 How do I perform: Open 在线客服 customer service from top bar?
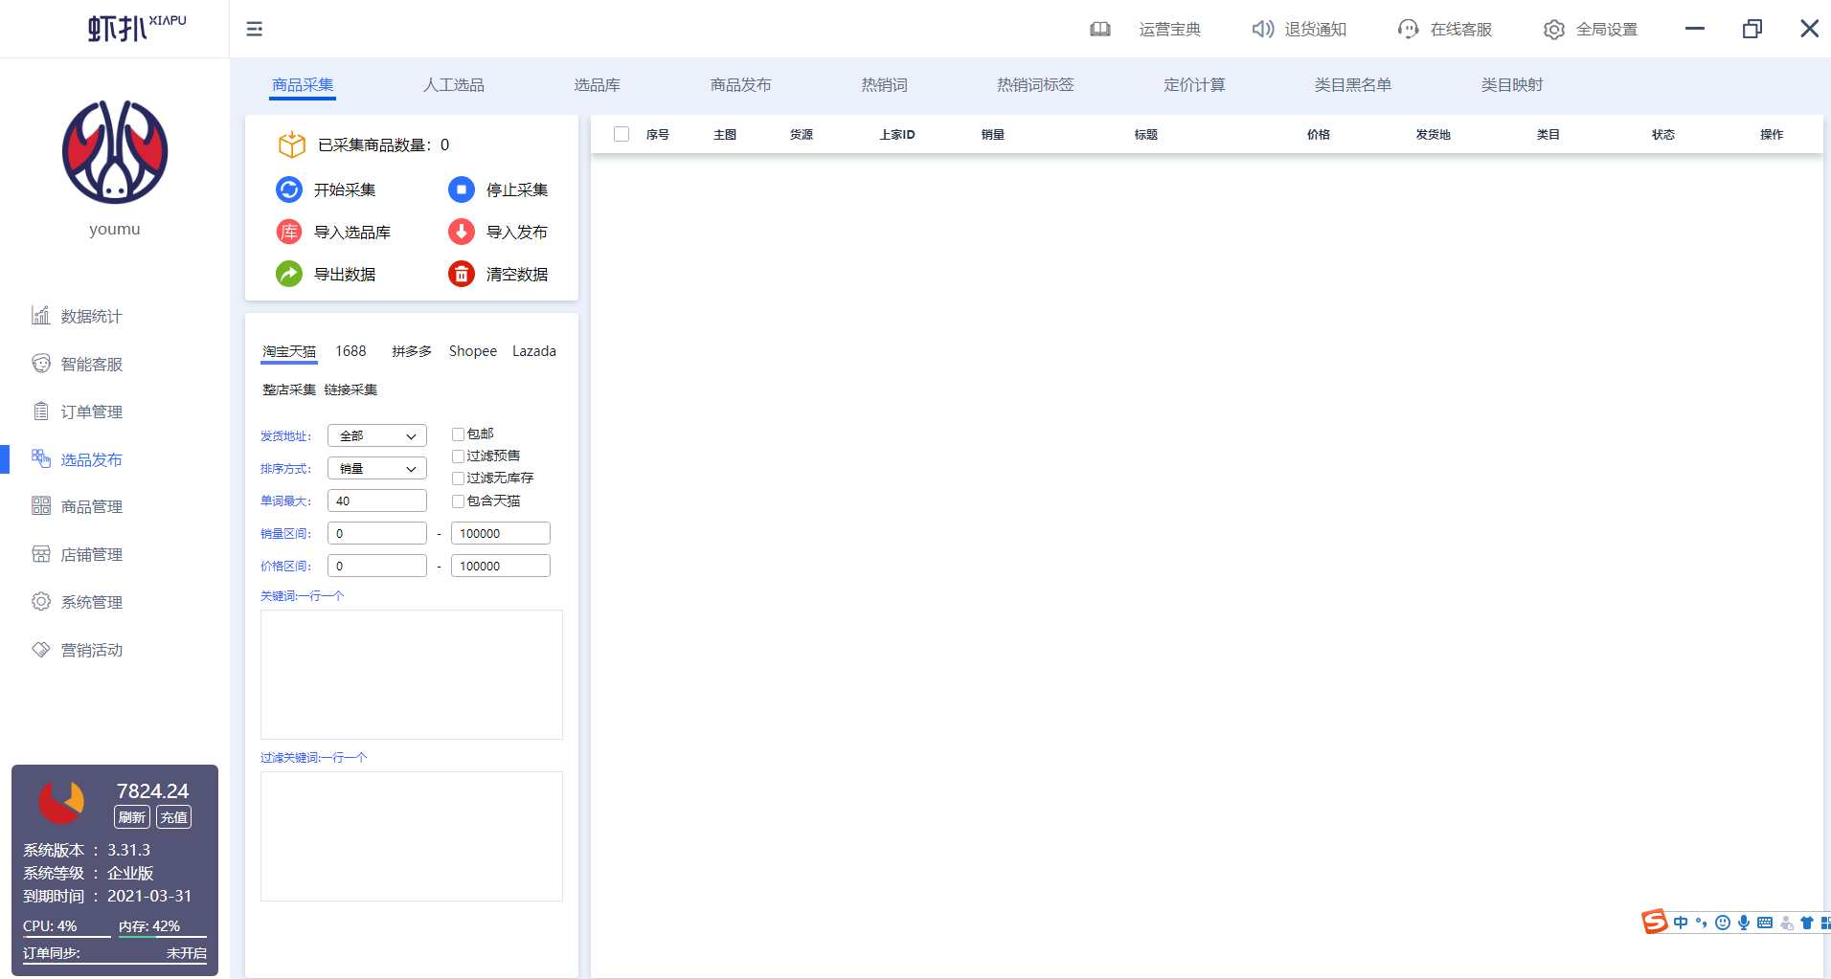tap(1408, 29)
